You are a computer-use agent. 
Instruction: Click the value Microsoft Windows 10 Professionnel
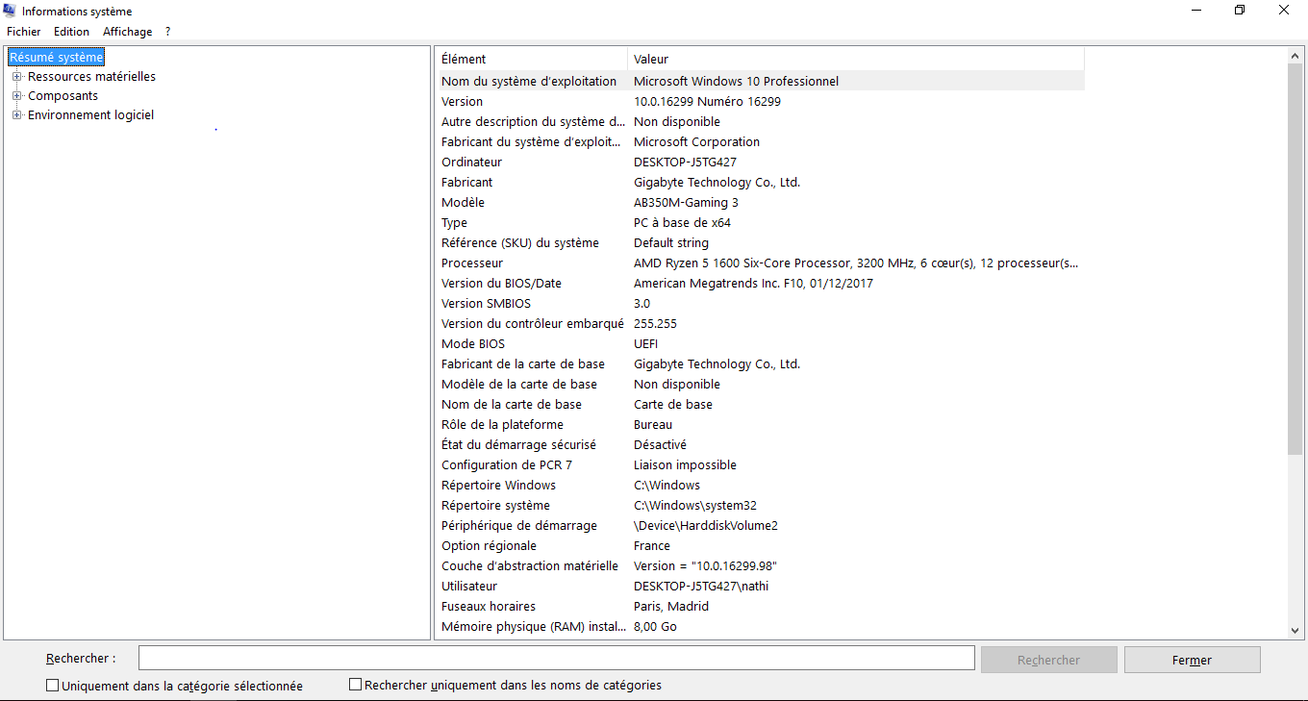[x=736, y=81]
